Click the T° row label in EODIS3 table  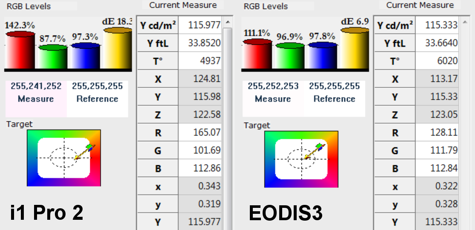click(x=395, y=61)
